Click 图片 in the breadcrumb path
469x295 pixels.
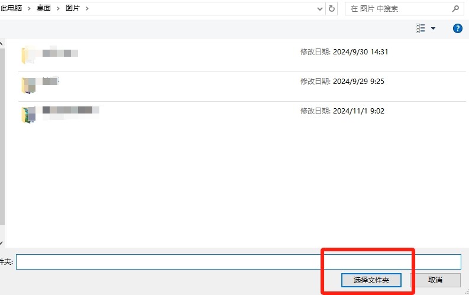coord(73,9)
